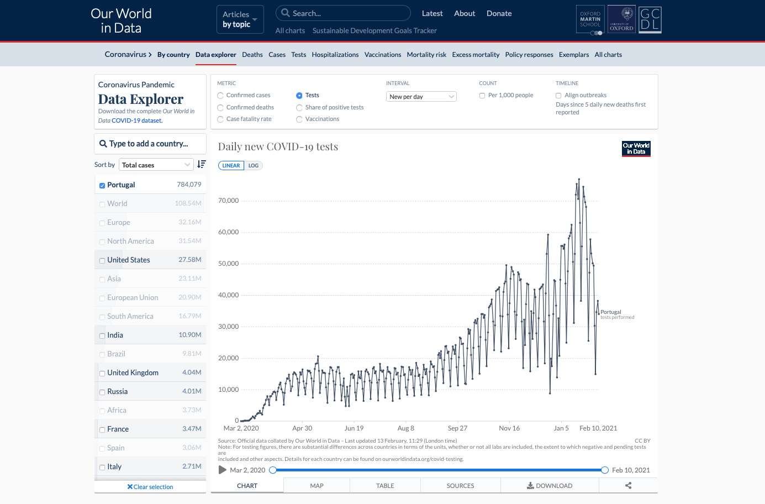
Task: Switch to LOG scale
Action: click(254, 166)
